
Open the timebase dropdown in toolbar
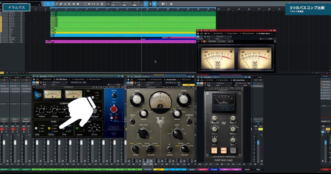126,5
